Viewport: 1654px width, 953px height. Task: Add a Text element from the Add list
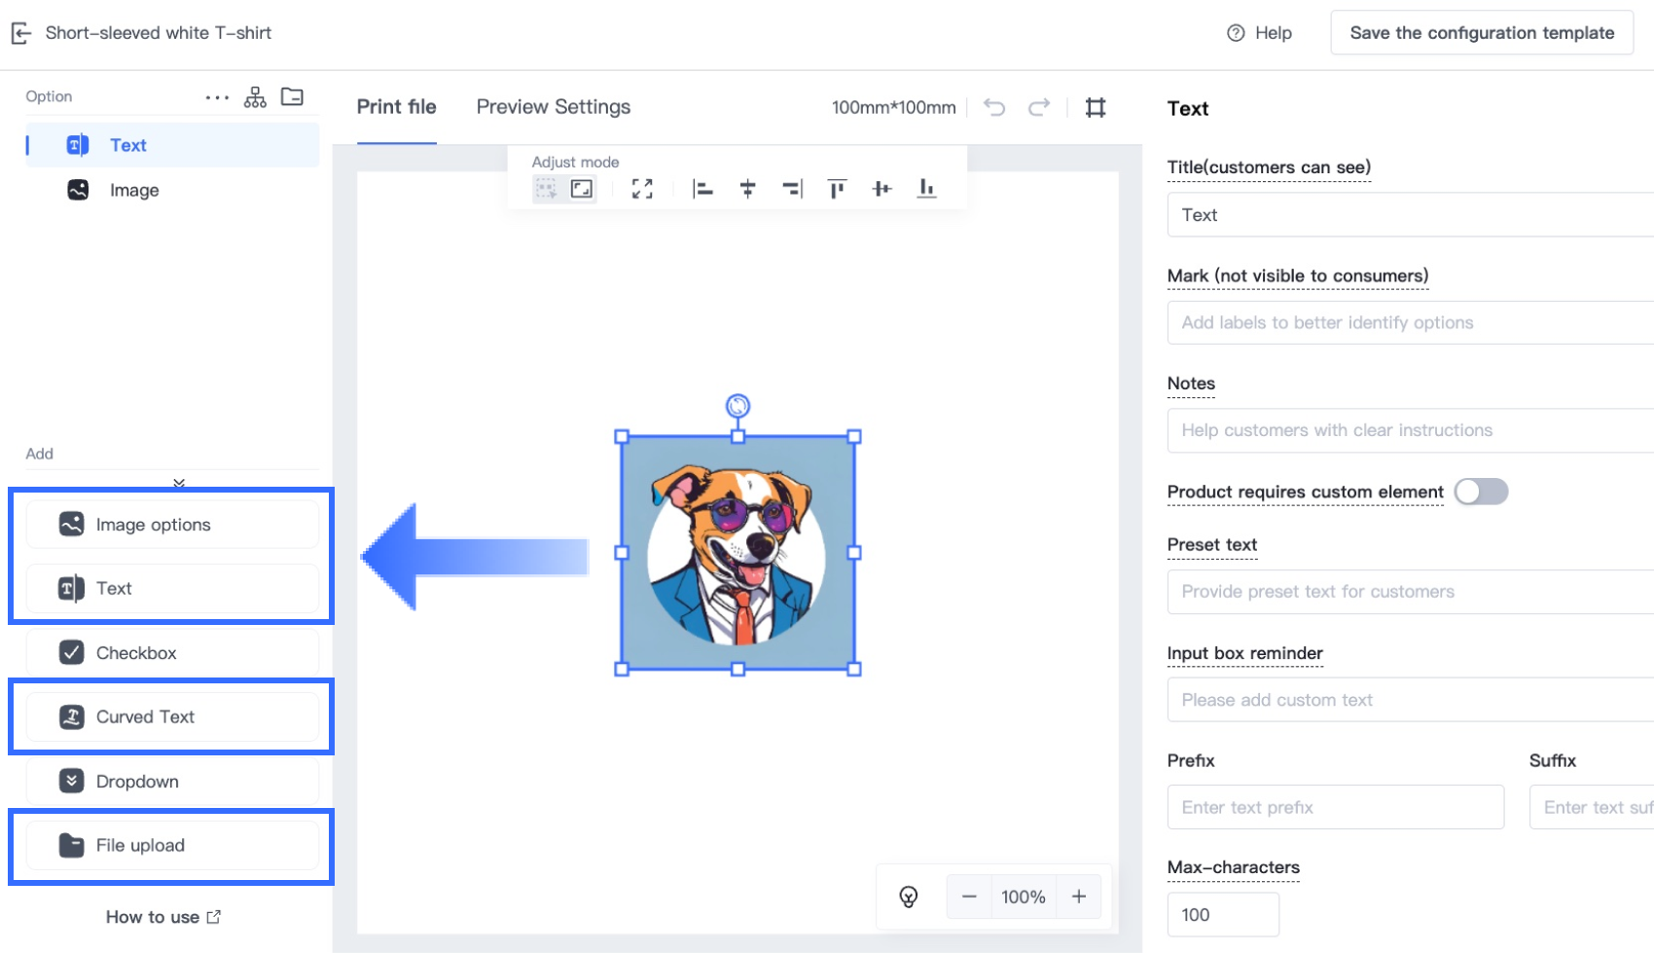pos(172,589)
